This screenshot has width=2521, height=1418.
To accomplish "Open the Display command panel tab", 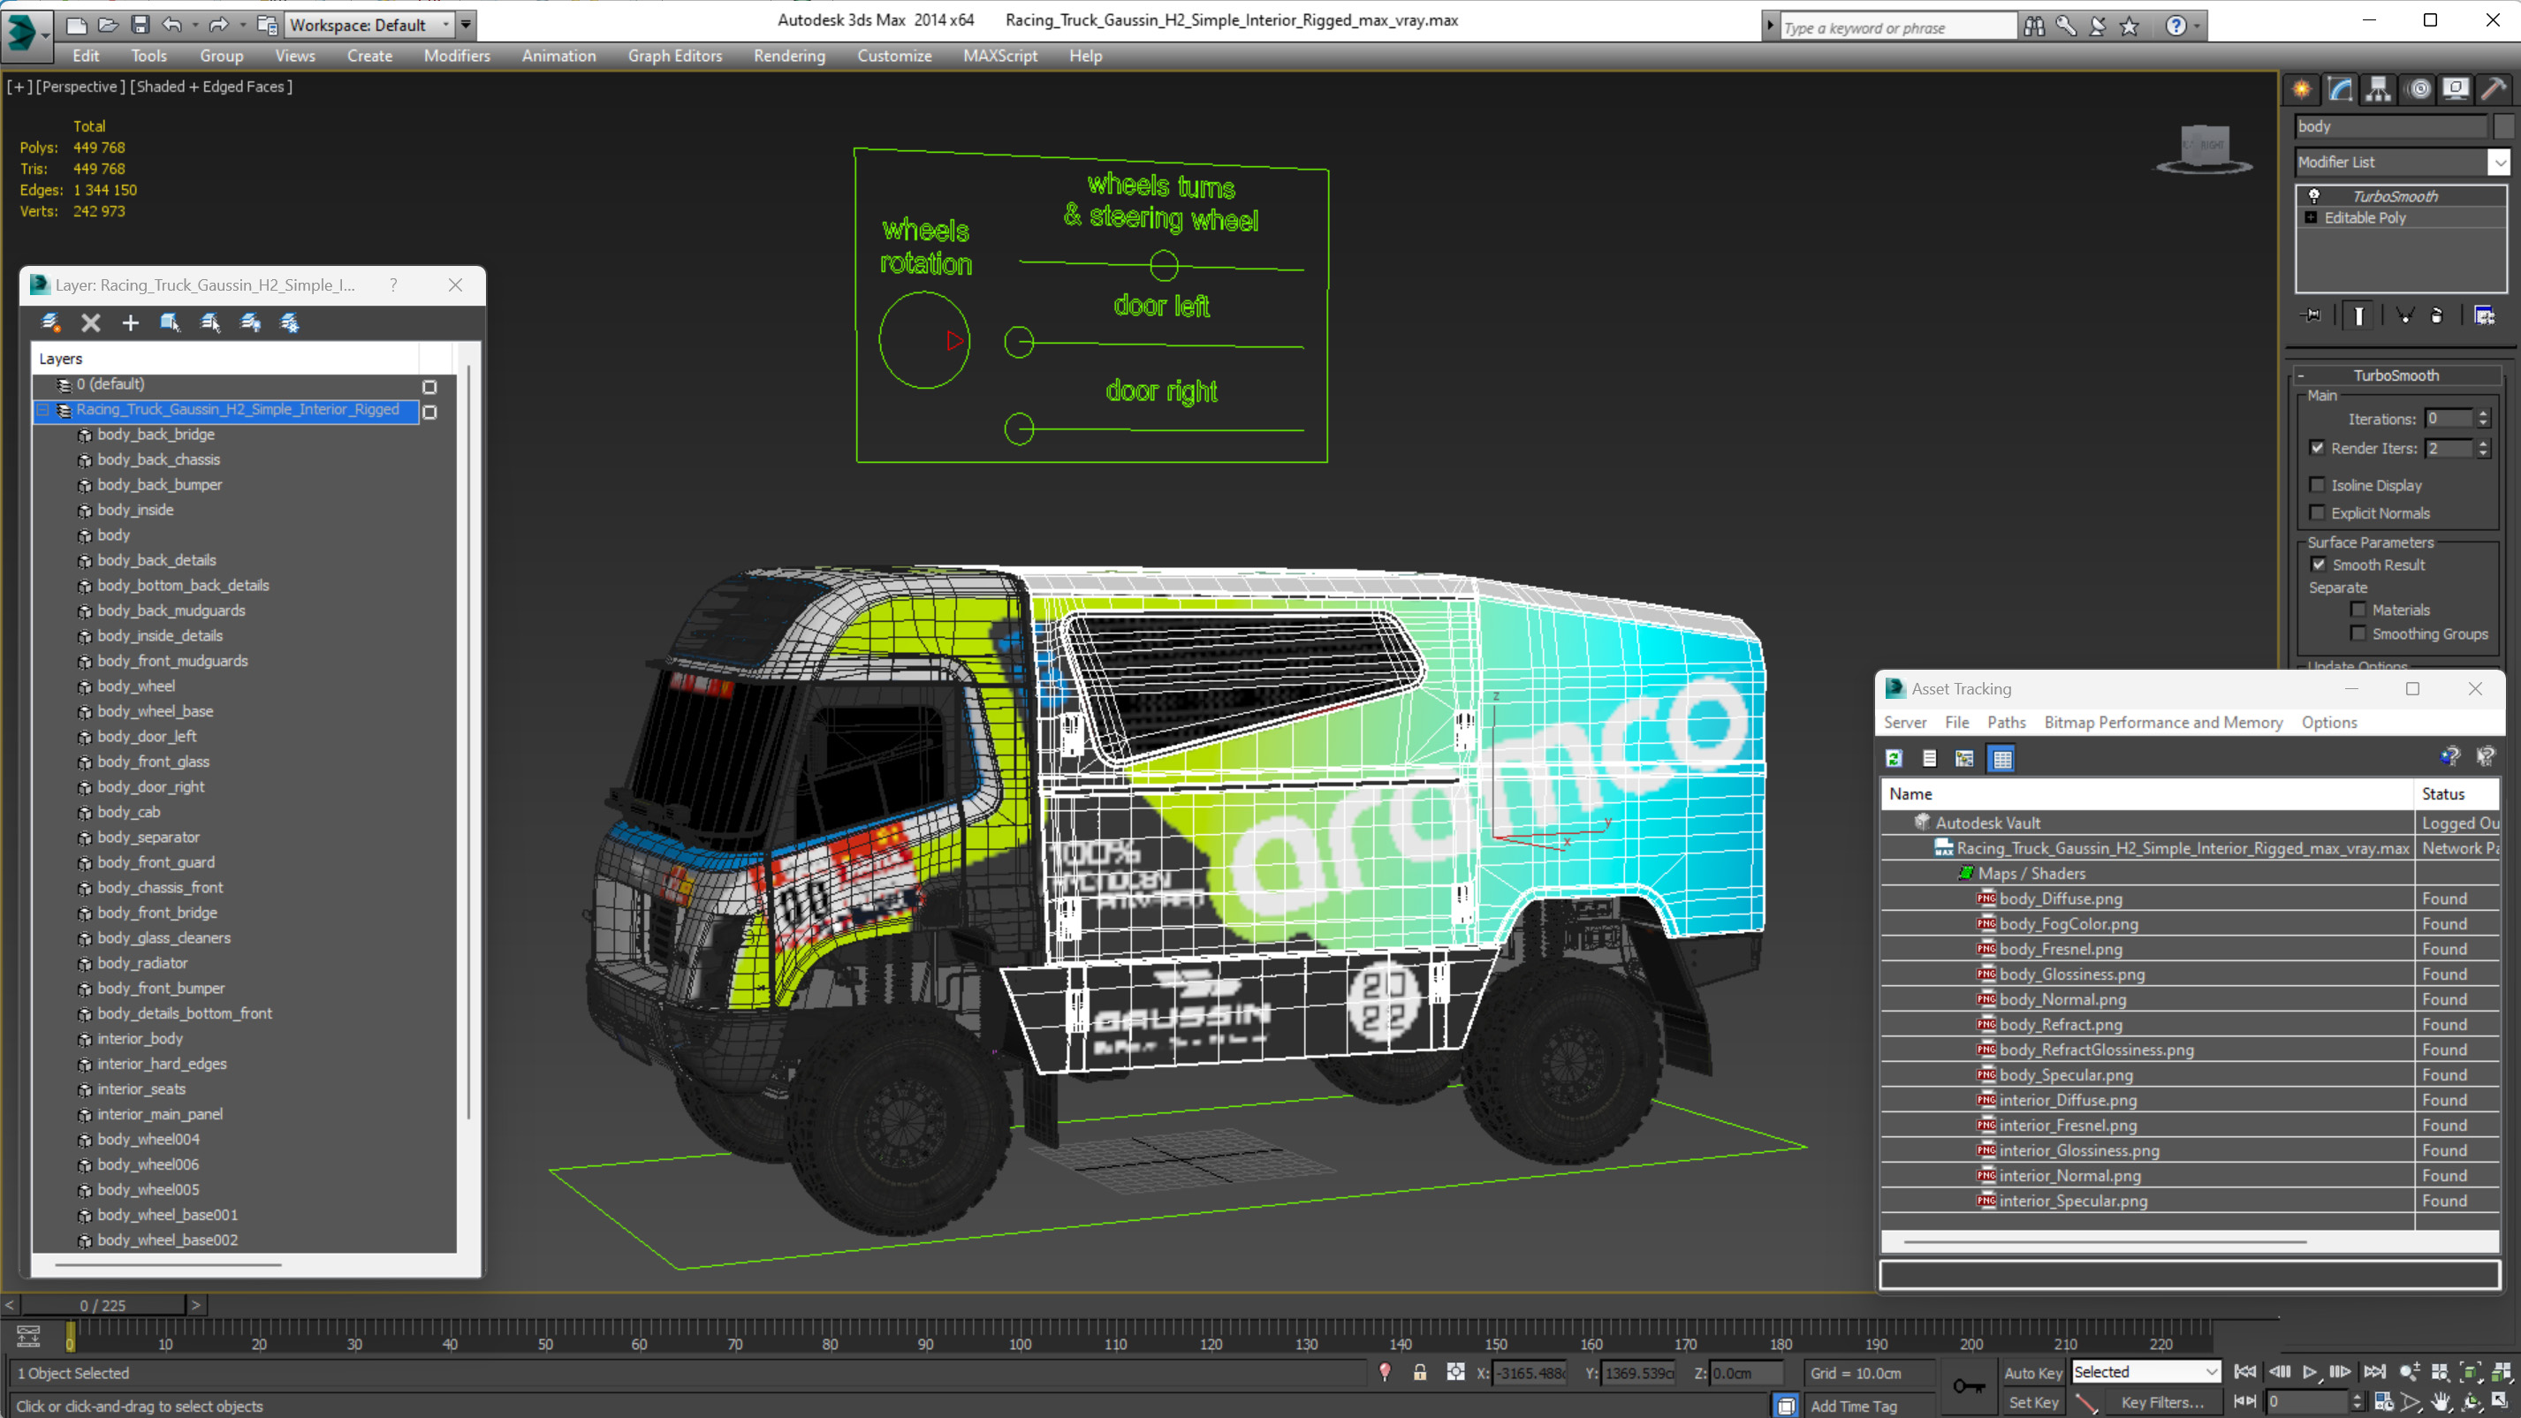I will point(2456,89).
